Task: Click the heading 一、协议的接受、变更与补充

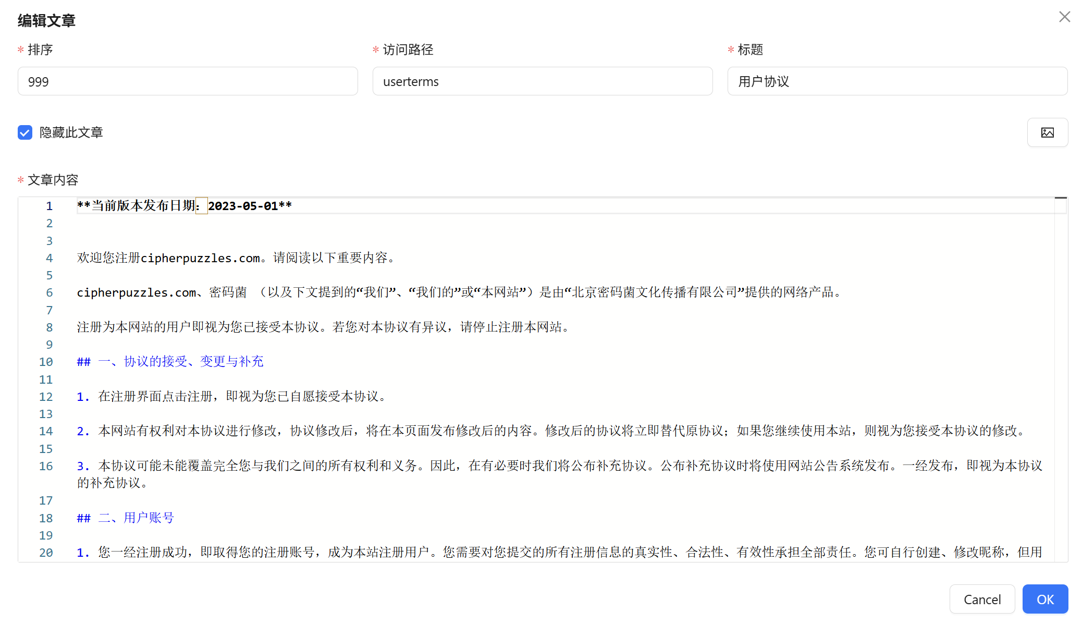Action: pyautogui.click(x=180, y=362)
